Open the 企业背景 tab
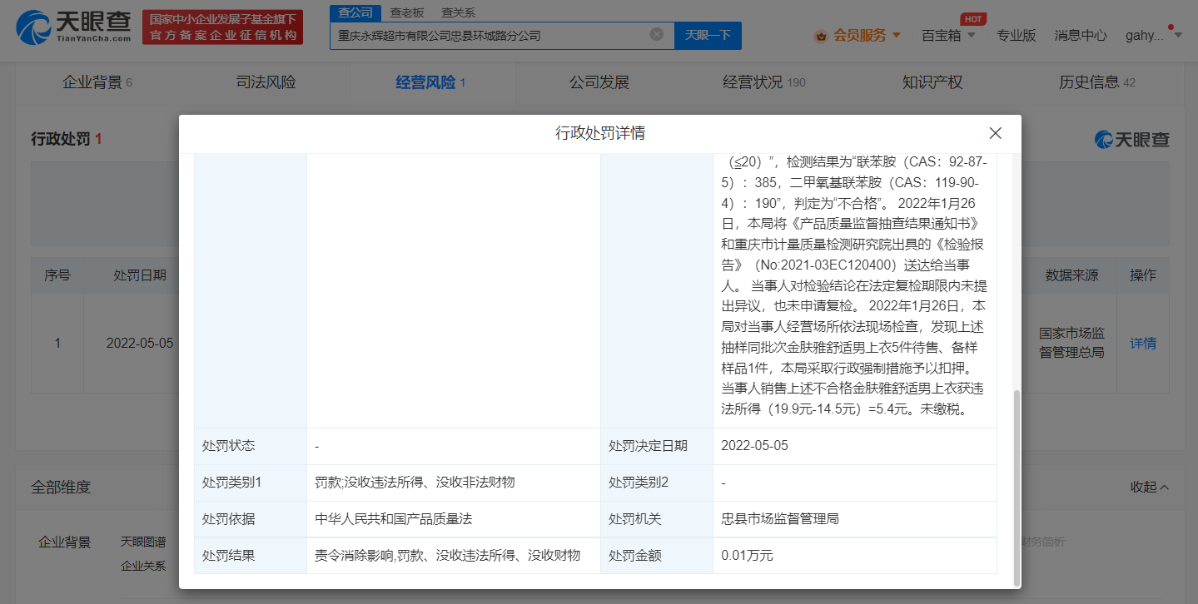 click(x=97, y=82)
